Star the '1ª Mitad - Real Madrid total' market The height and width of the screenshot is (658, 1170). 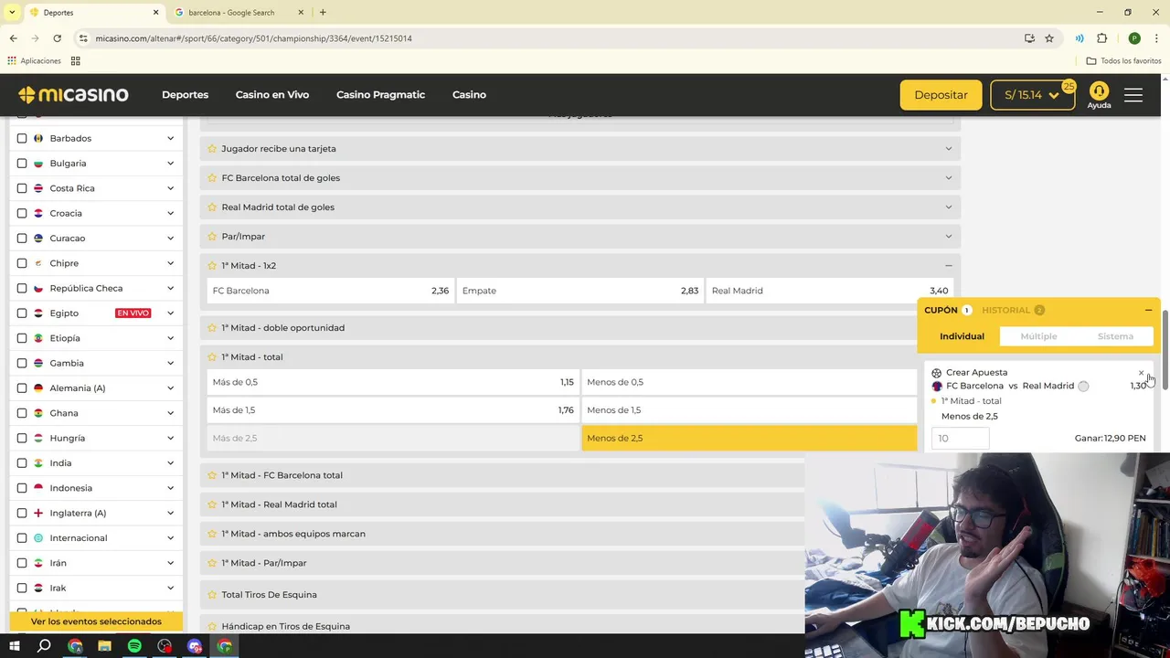[x=212, y=504]
